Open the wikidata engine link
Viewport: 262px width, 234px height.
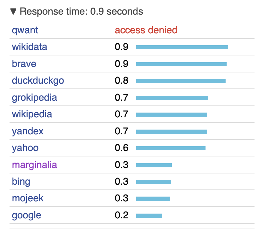(29, 47)
